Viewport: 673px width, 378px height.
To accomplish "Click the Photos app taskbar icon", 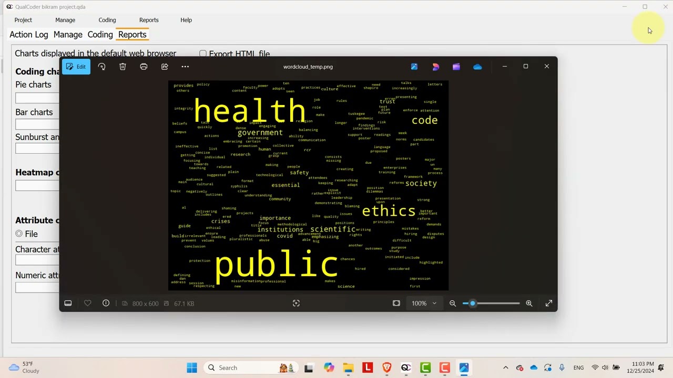I will pos(464,367).
